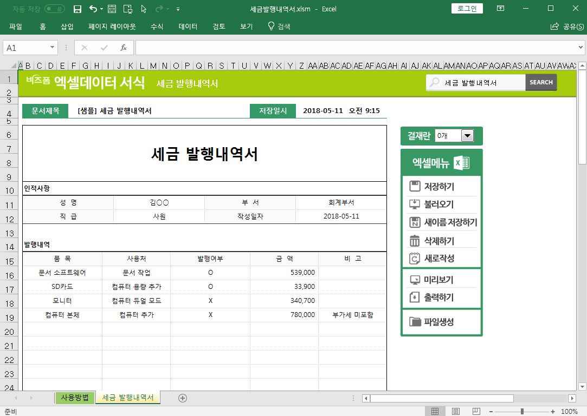
Task: Click the Save icon in quick access toolbar
Action: 78,9
